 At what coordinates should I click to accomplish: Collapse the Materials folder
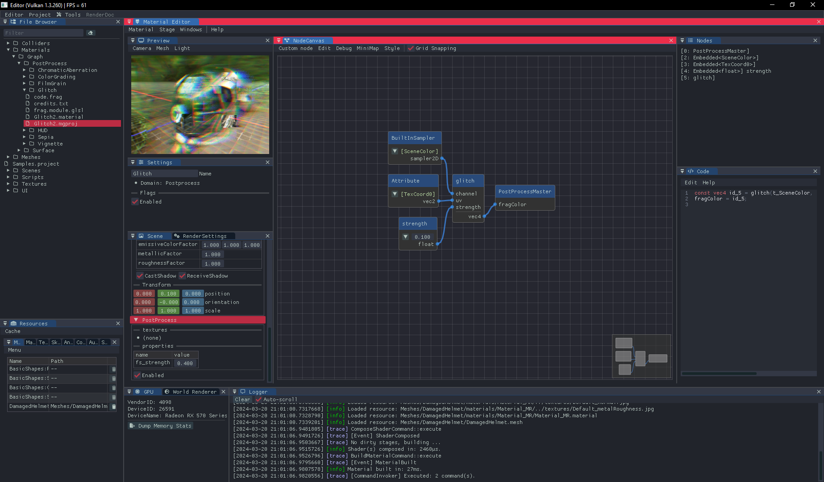[8, 50]
